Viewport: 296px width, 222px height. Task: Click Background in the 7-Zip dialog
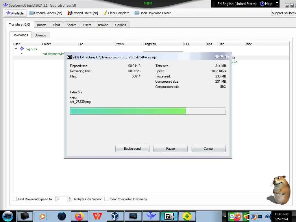coord(132,149)
